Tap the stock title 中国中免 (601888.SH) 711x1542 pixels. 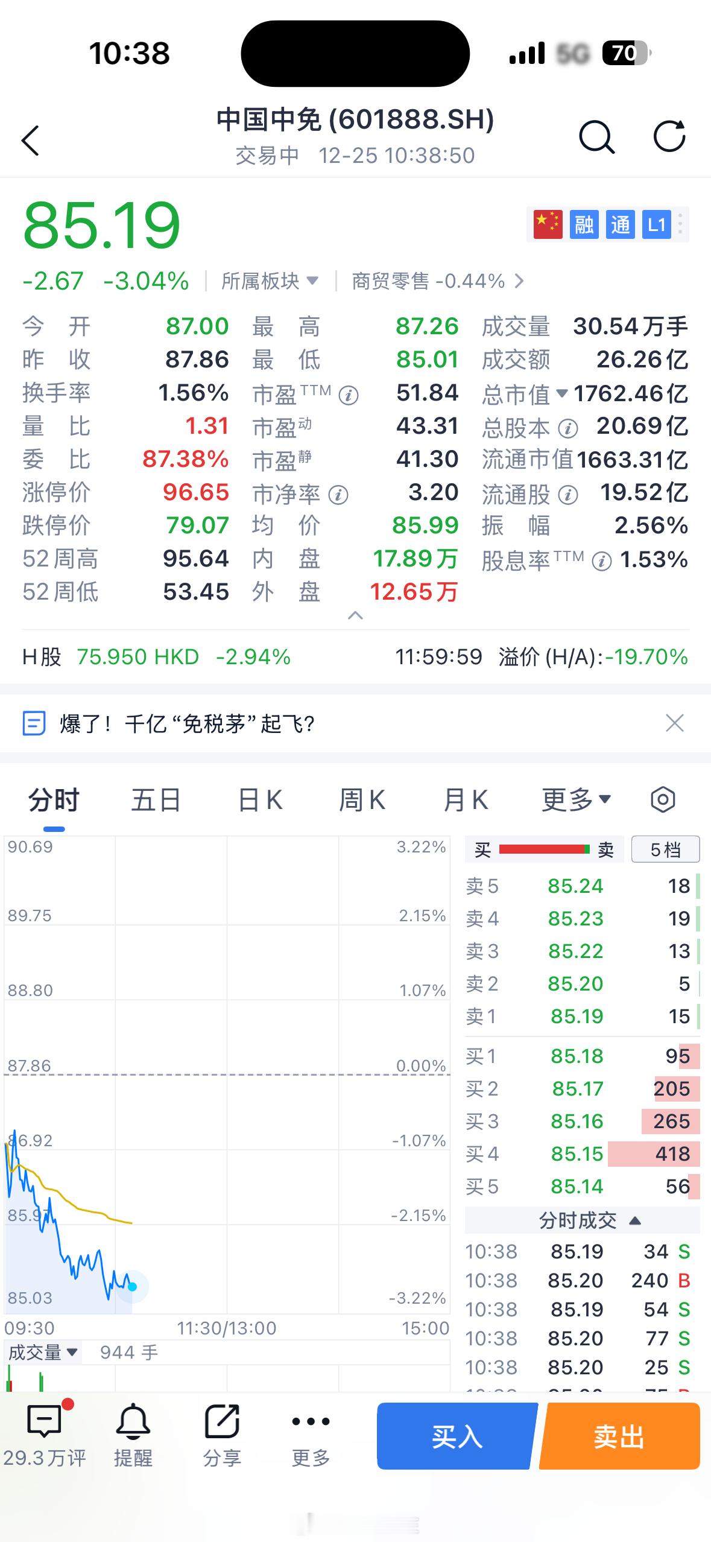click(x=355, y=119)
